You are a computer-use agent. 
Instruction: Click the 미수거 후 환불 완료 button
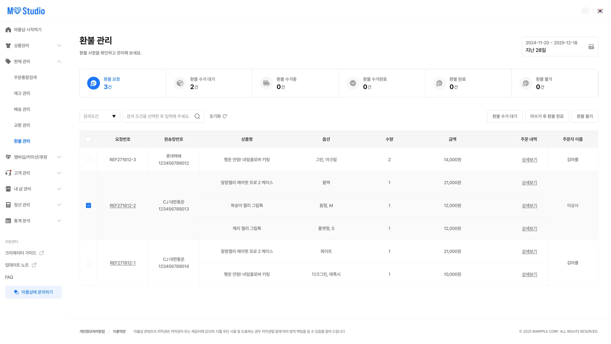coord(547,116)
